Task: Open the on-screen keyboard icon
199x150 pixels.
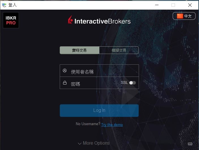Action: pos(190,144)
